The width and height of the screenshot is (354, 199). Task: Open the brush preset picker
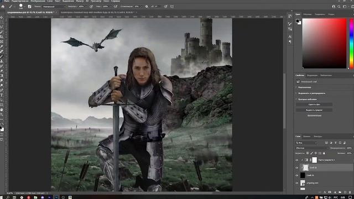[22, 6]
